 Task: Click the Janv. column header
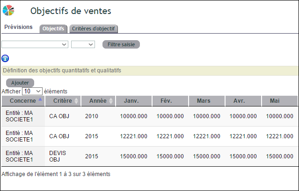[134, 101]
